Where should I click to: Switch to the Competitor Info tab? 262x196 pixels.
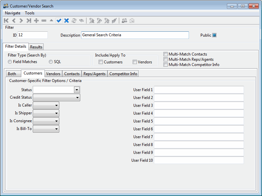click(x=123, y=74)
